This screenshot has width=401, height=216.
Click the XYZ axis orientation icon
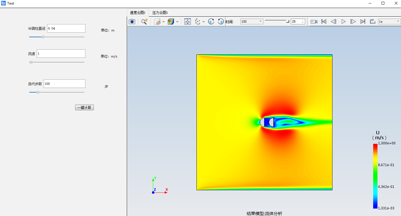click(x=198, y=21)
